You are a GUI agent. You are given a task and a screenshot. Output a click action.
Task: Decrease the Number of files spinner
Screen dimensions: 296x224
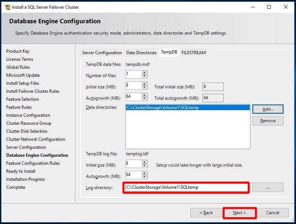145,76
